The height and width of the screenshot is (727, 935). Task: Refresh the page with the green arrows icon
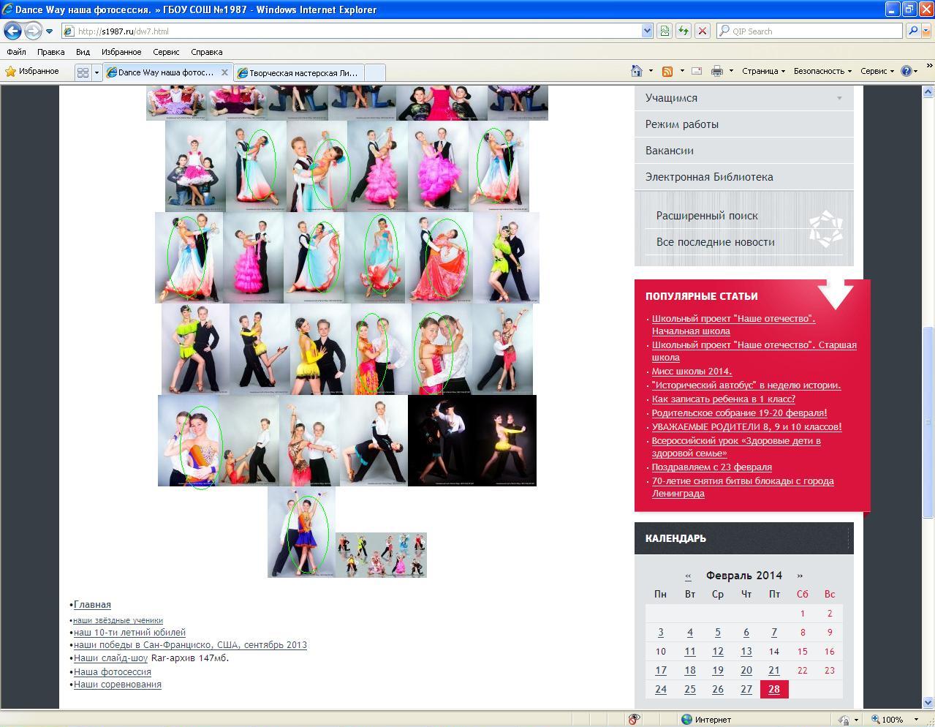click(684, 31)
